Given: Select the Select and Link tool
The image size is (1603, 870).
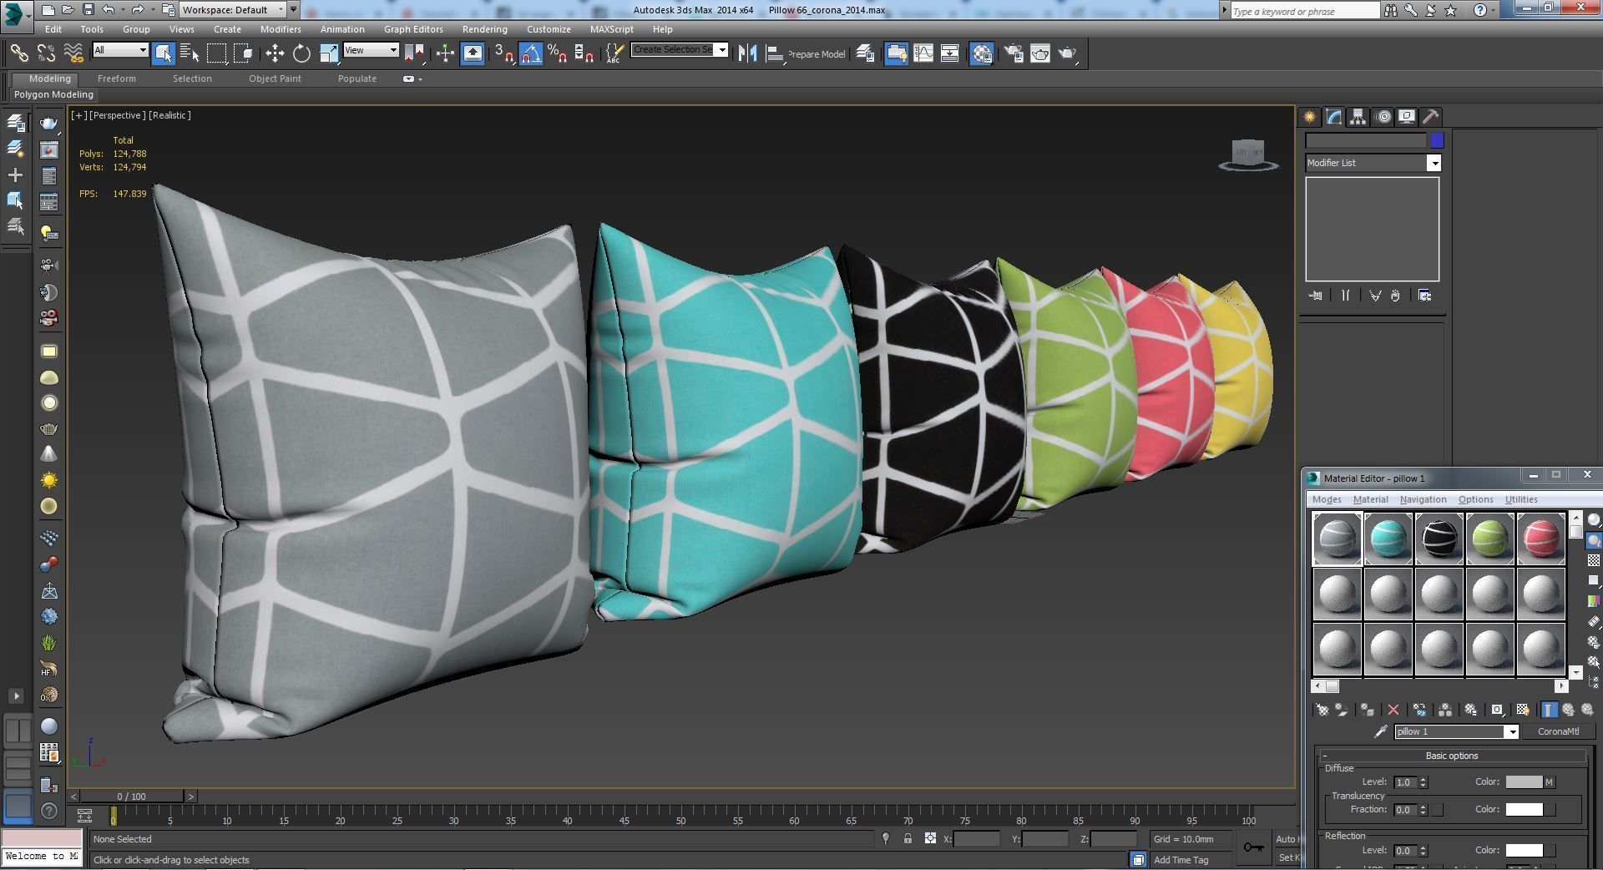Looking at the screenshot, I should coord(19,53).
